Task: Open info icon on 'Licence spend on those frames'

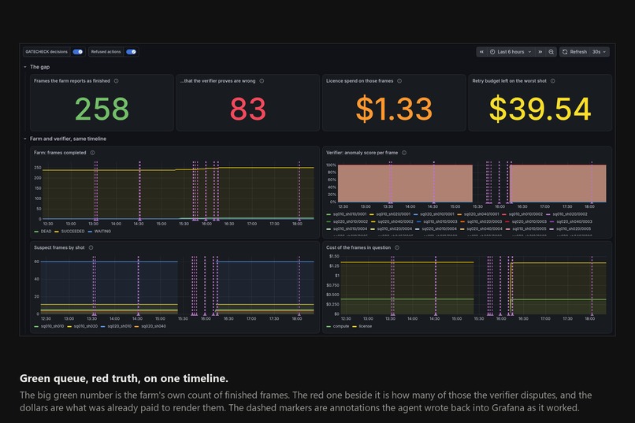Action: (399, 81)
